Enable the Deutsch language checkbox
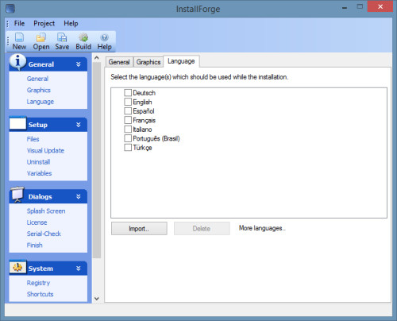This screenshot has height=321, width=397. point(128,93)
